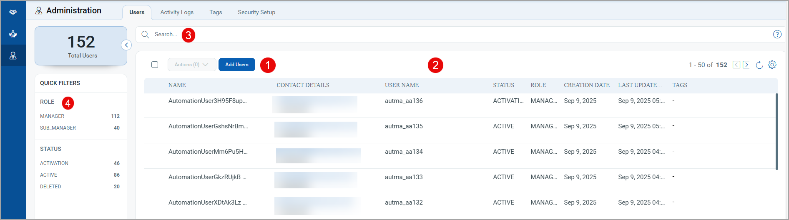Viewport: 789px width, 220px height.
Task: Switch to the Activity Logs tab
Action: point(177,12)
